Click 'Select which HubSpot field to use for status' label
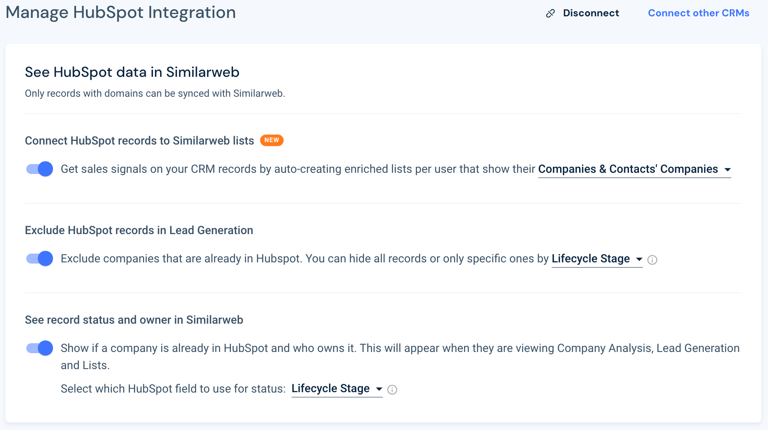 point(173,389)
